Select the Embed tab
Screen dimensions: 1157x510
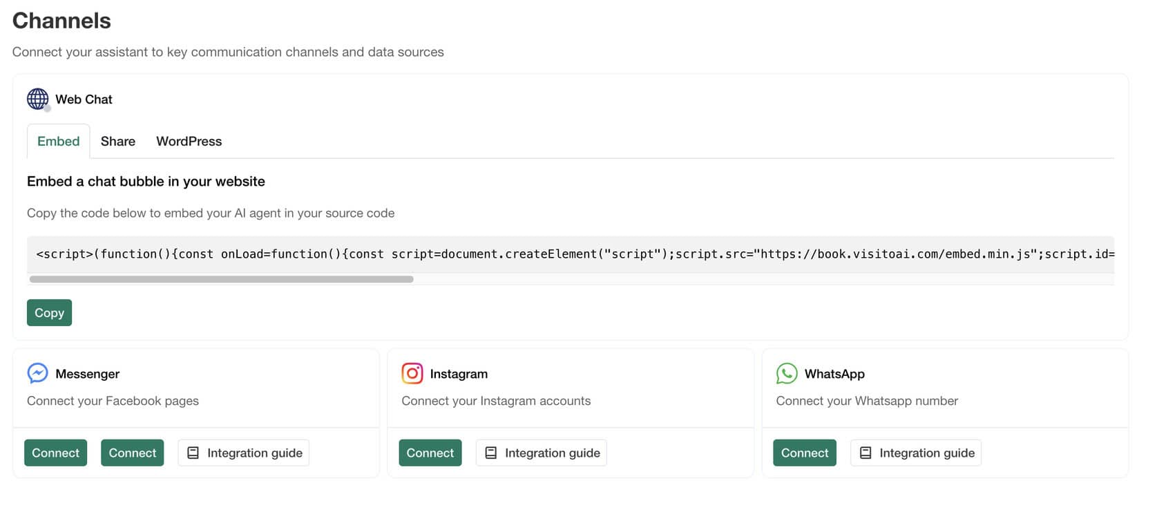59,141
